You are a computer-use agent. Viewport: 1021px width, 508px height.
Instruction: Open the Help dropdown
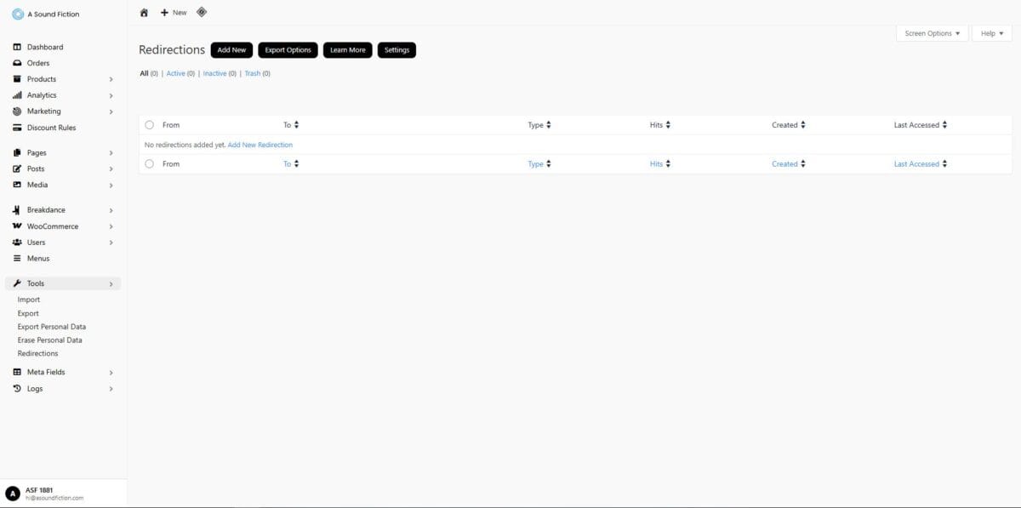pyautogui.click(x=991, y=33)
